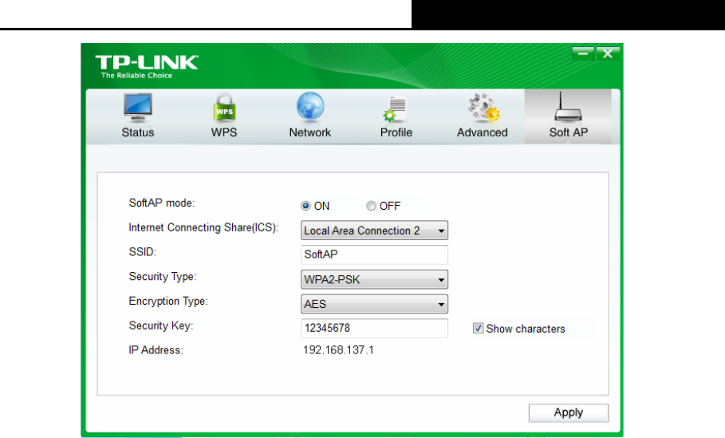Open the Internet Connecting Share dropdown
Image resolution: width=725 pixels, height=438 pixels.
374,231
